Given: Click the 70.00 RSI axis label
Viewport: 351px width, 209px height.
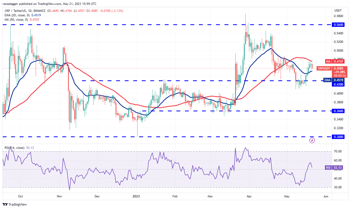Looking at the screenshot, I should (x=338, y=151).
